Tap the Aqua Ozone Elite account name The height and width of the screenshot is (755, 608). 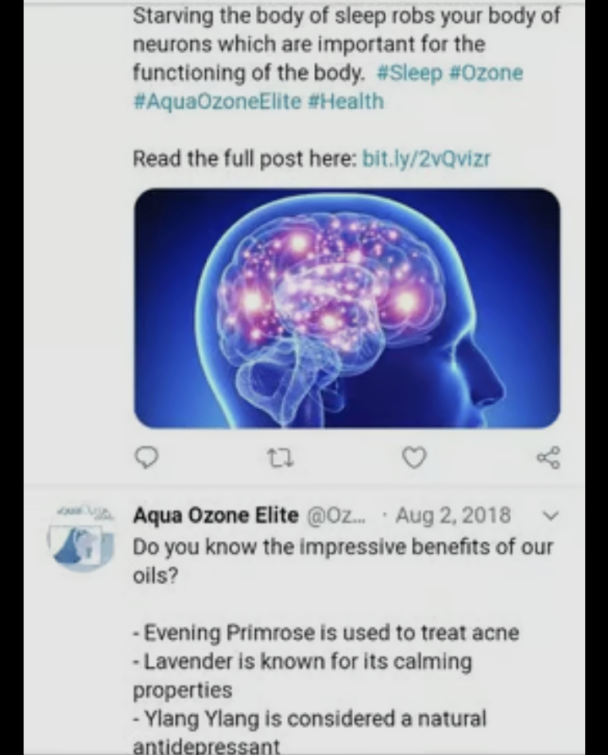pos(215,516)
